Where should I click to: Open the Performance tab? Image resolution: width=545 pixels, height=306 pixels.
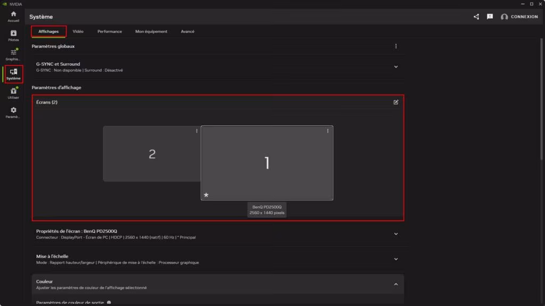110,31
